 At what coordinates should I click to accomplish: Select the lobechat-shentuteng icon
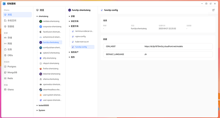point(41,74)
